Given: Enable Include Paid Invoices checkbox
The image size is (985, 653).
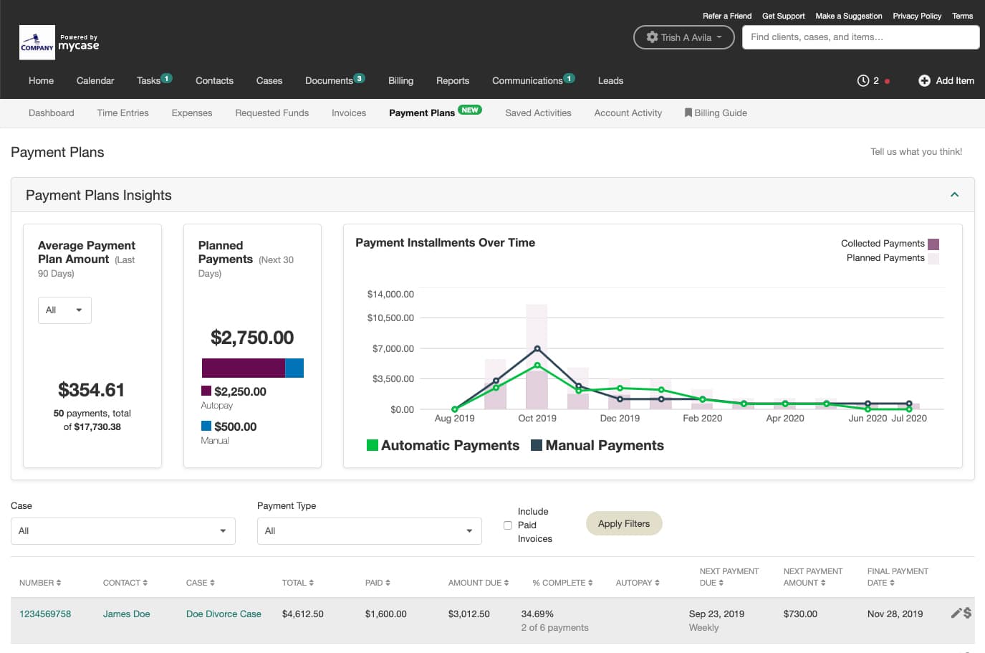Looking at the screenshot, I should tap(508, 525).
